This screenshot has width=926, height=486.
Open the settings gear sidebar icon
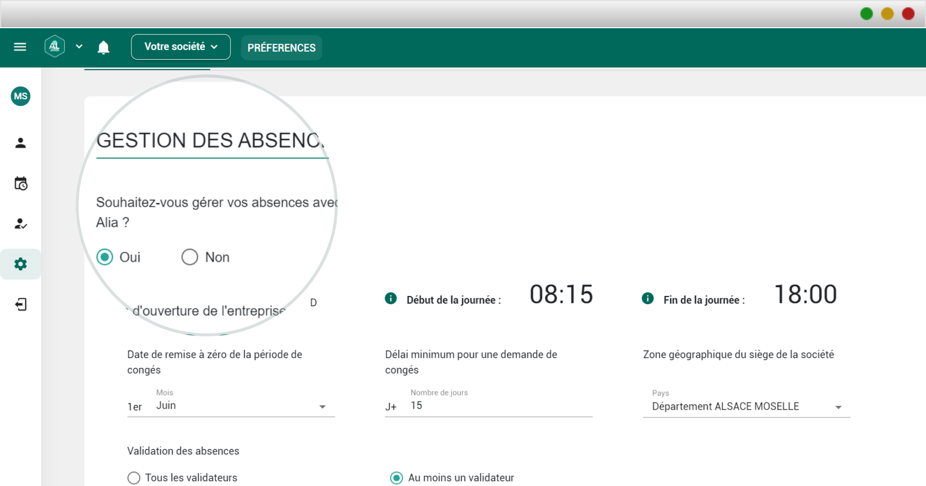20,264
